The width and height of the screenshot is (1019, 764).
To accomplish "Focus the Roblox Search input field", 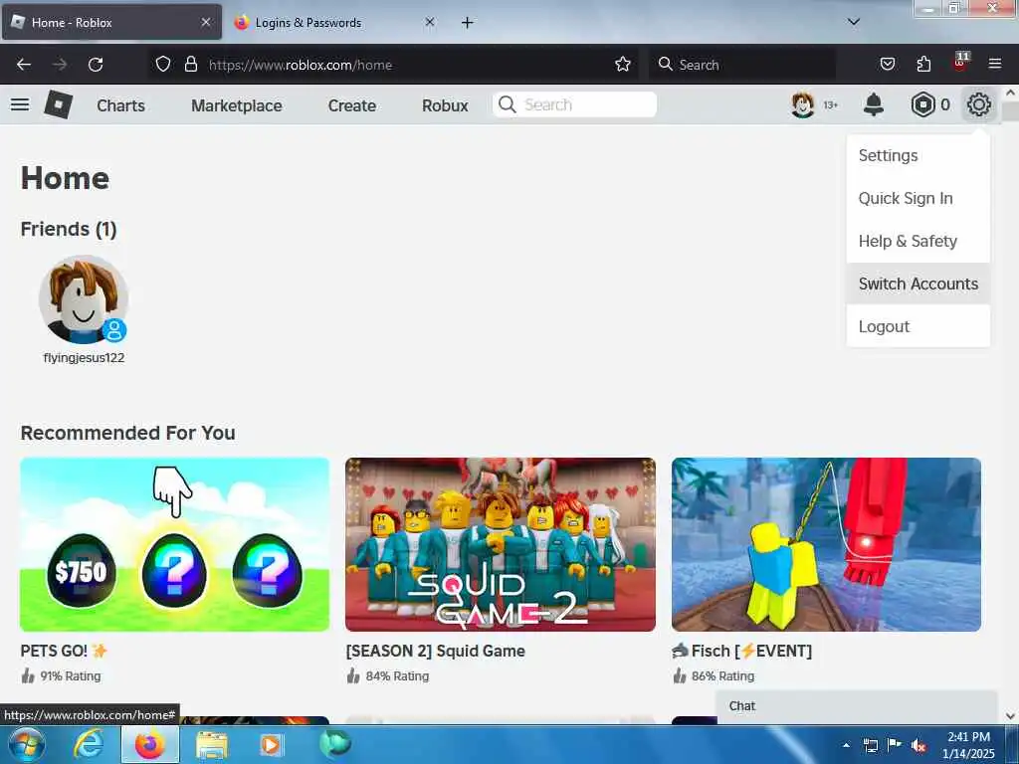I will (x=574, y=104).
